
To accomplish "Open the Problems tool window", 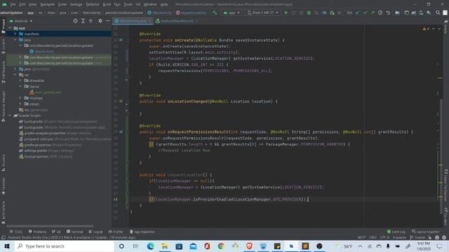I will pyautogui.click(x=37, y=232).
